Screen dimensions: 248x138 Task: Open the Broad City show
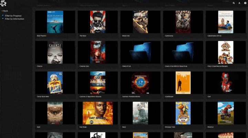[x=141, y=22]
